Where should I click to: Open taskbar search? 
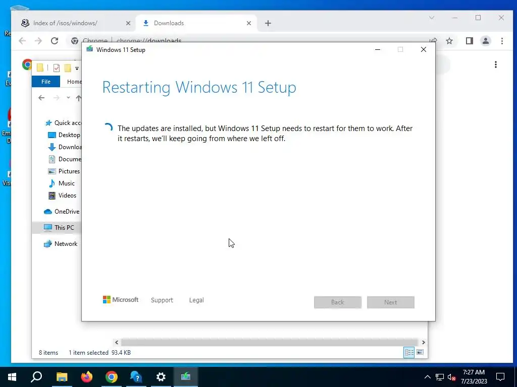[36, 377]
